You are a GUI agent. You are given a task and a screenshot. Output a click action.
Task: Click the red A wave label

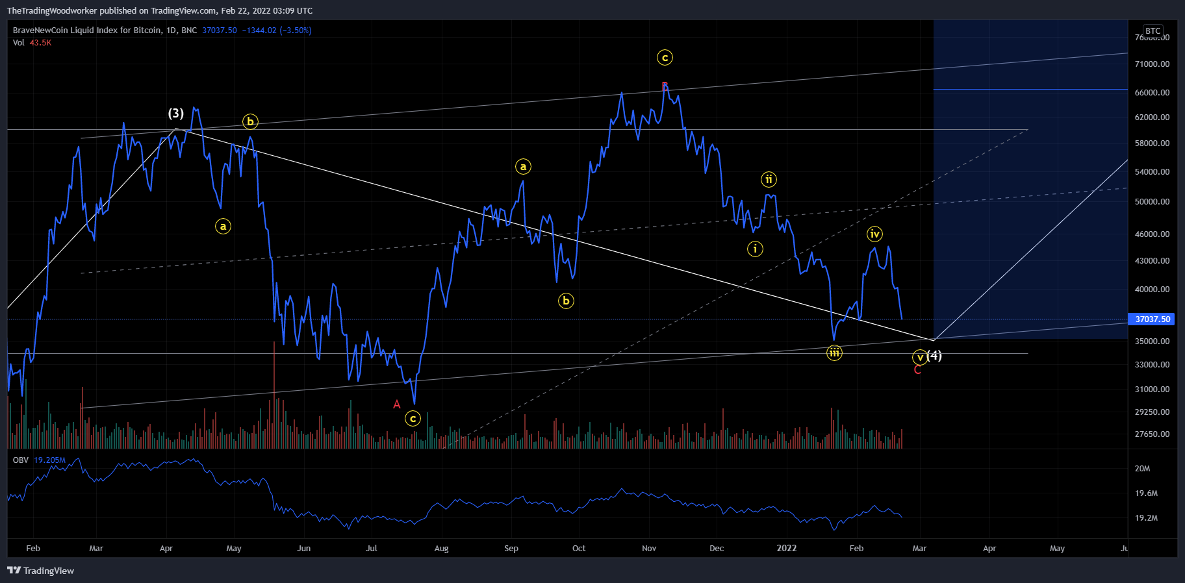point(397,404)
